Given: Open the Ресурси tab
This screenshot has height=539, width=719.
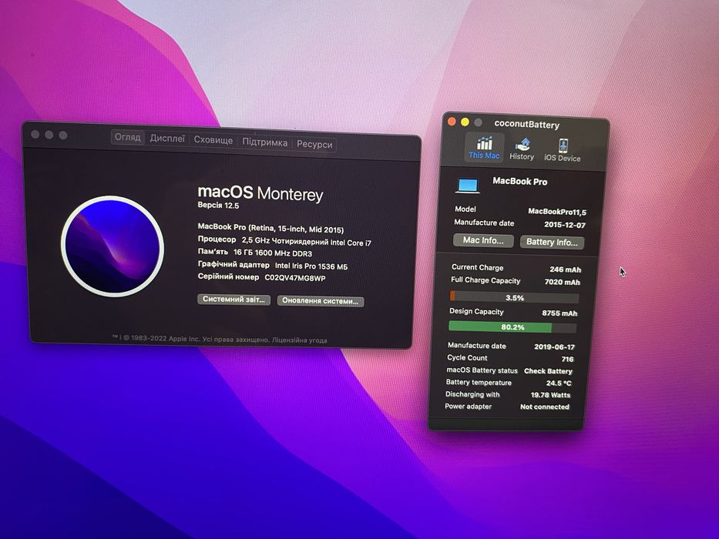Looking at the screenshot, I should tap(314, 144).
